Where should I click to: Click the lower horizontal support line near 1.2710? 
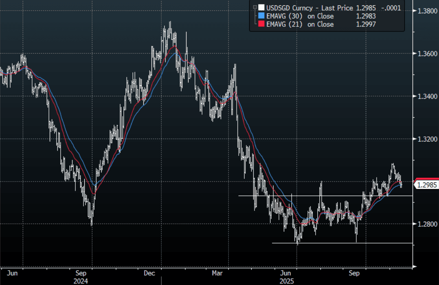pos(326,243)
